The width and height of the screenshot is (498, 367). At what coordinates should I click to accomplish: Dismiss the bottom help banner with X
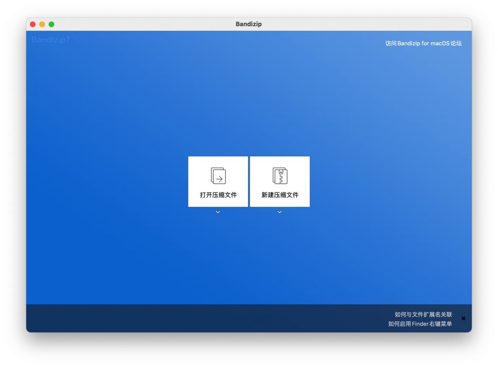[463, 318]
